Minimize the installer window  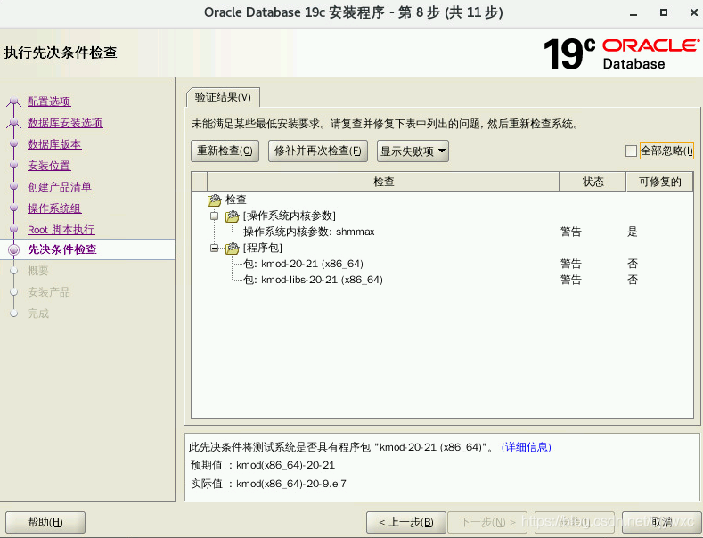coord(634,13)
